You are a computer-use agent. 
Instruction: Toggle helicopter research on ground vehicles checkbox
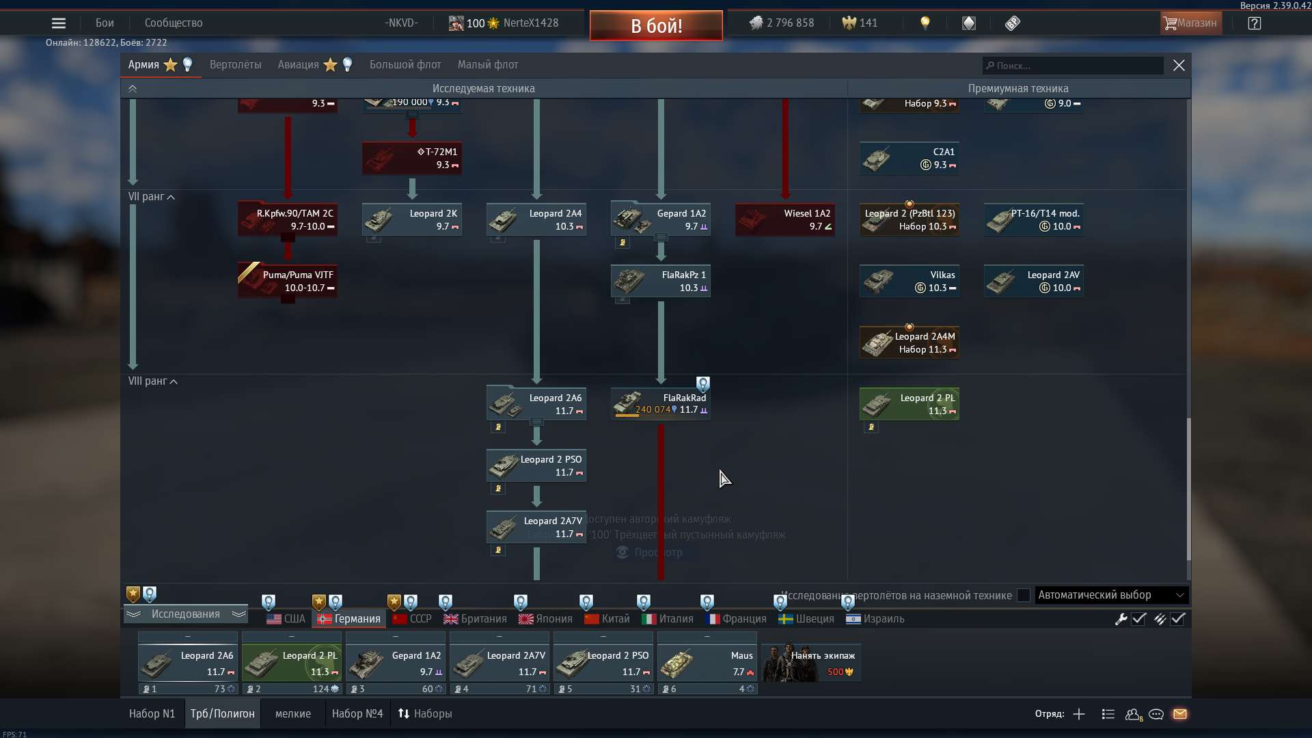[1024, 595]
